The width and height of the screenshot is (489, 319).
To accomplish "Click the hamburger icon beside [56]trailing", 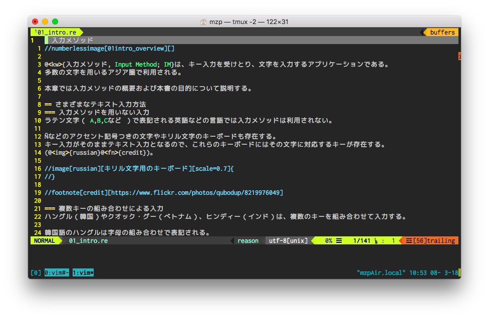I will coord(408,241).
